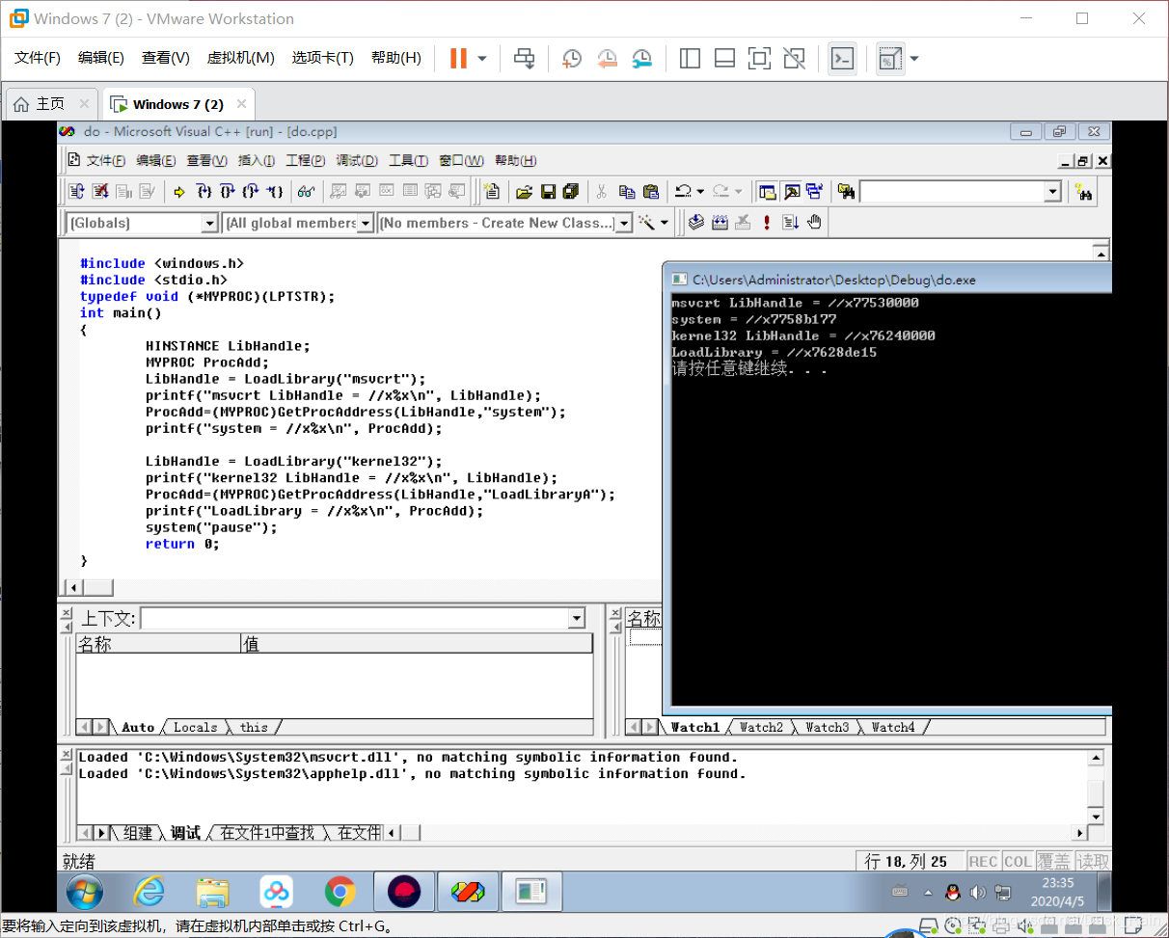Open the (Globals) class dropdown
This screenshot has width=1169, height=938.
click(x=209, y=224)
